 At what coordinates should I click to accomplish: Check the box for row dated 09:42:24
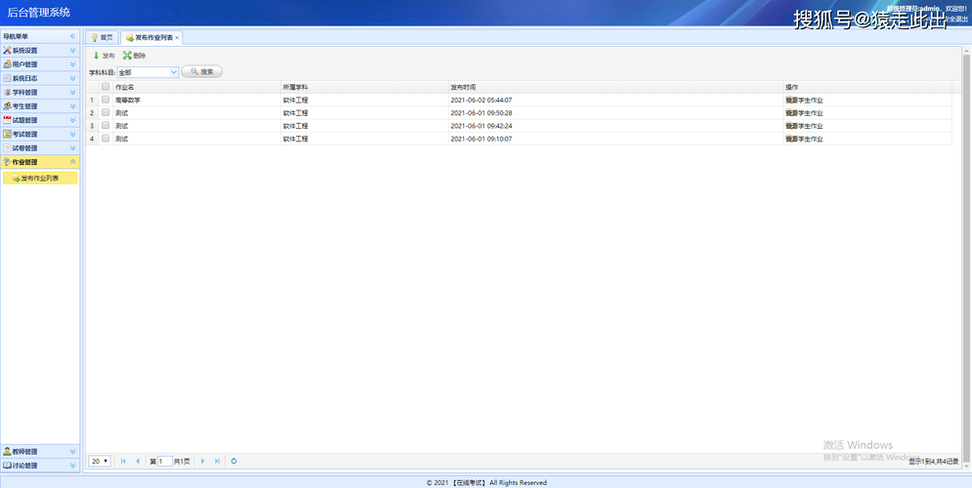tap(106, 126)
